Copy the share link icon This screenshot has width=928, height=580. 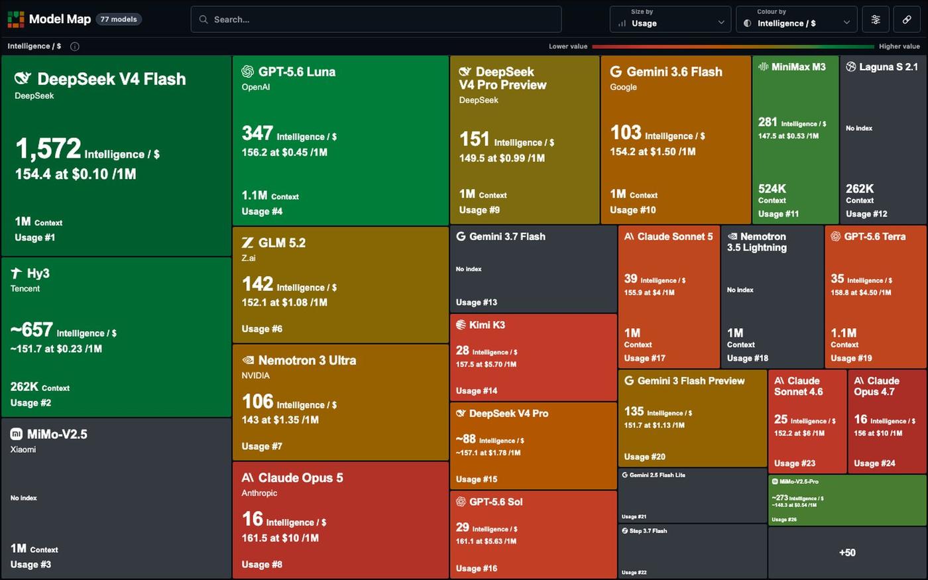tap(907, 20)
